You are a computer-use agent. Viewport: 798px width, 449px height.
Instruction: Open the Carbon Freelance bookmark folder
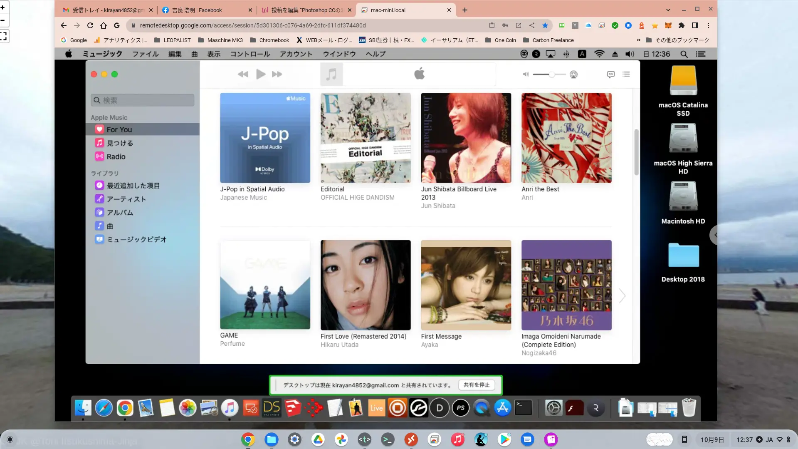(x=548, y=40)
